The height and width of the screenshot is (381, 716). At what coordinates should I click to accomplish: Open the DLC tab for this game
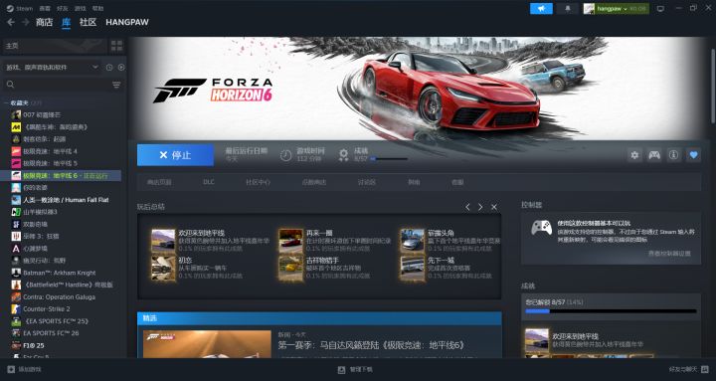pos(209,182)
